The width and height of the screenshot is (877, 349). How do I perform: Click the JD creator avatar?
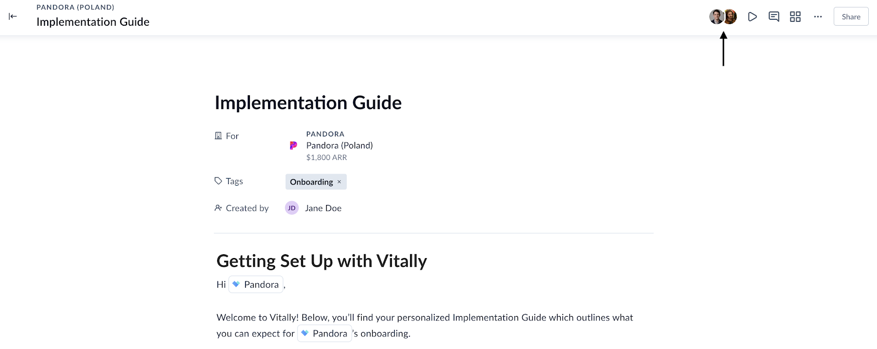click(x=292, y=208)
